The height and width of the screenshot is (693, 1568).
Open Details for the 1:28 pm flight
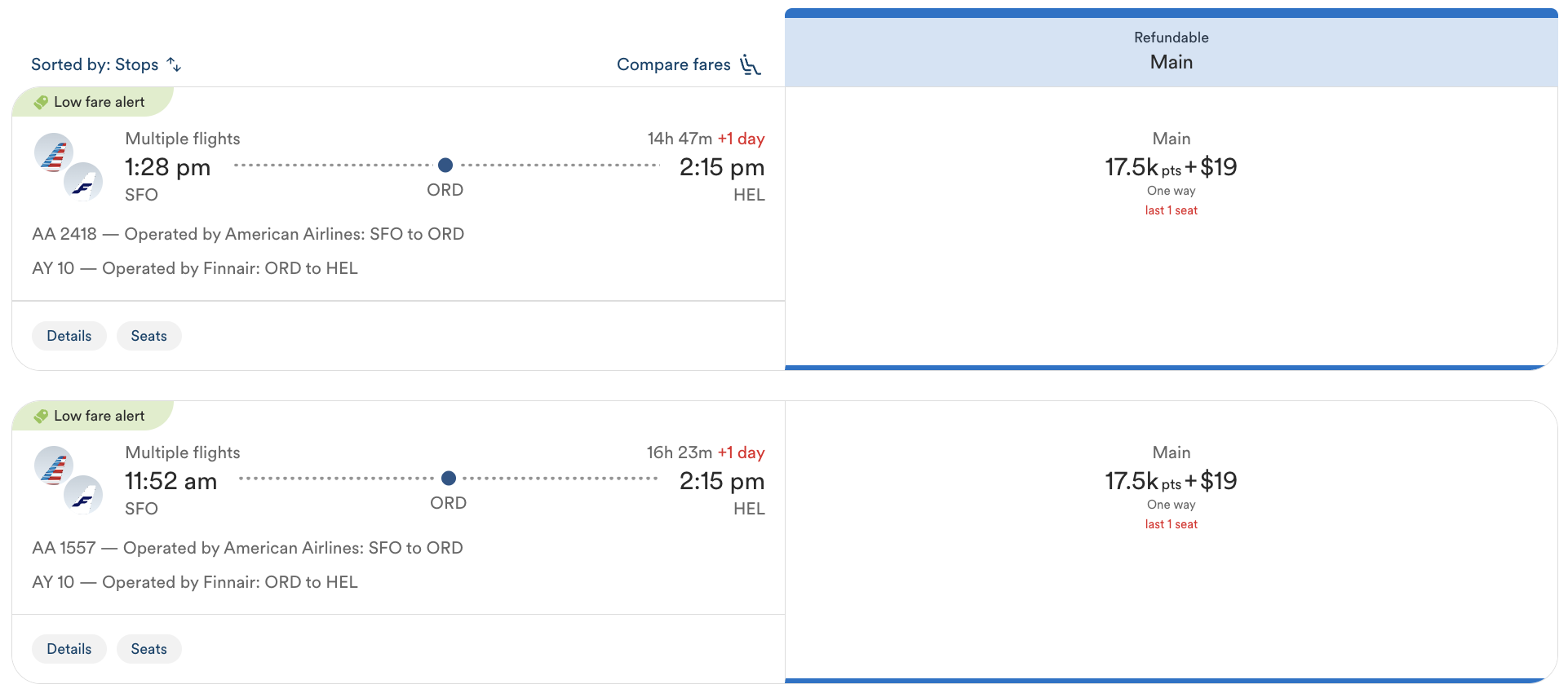coord(69,336)
